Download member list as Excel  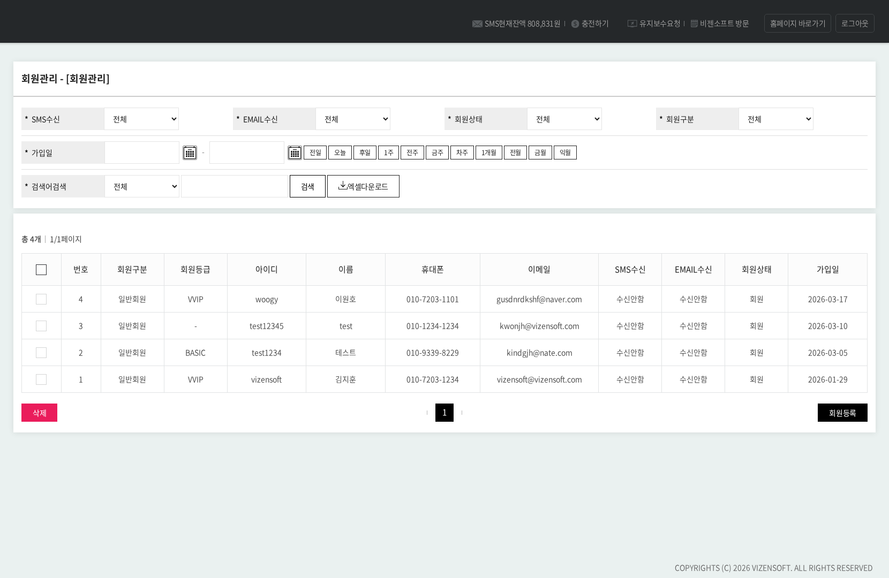363,186
